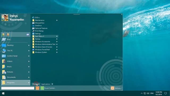
Task: Click the green figure quick-launch icon
Action: click(x=3, y=34)
